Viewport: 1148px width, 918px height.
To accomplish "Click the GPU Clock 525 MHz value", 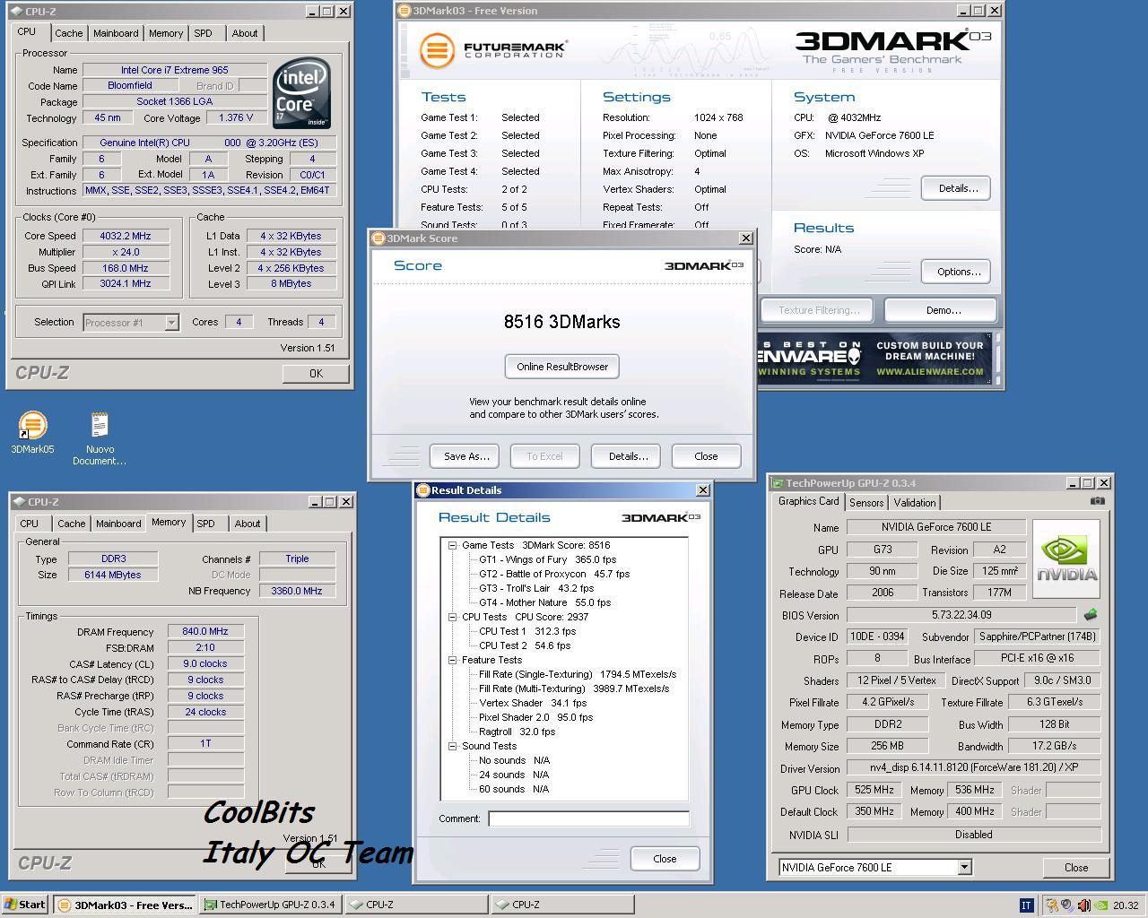I will [874, 790].
